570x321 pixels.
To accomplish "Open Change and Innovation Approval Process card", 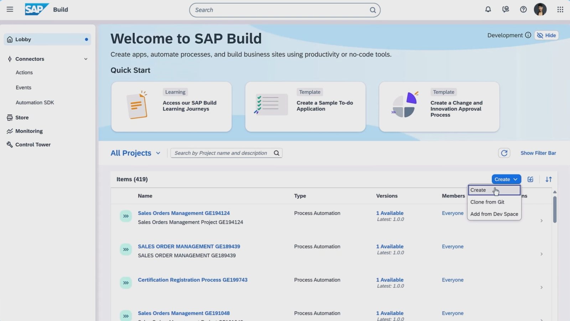I will tap(439, 107).
